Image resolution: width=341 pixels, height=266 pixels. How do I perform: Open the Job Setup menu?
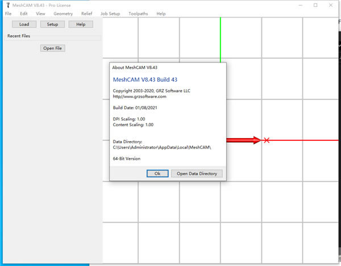pos(110,14)
